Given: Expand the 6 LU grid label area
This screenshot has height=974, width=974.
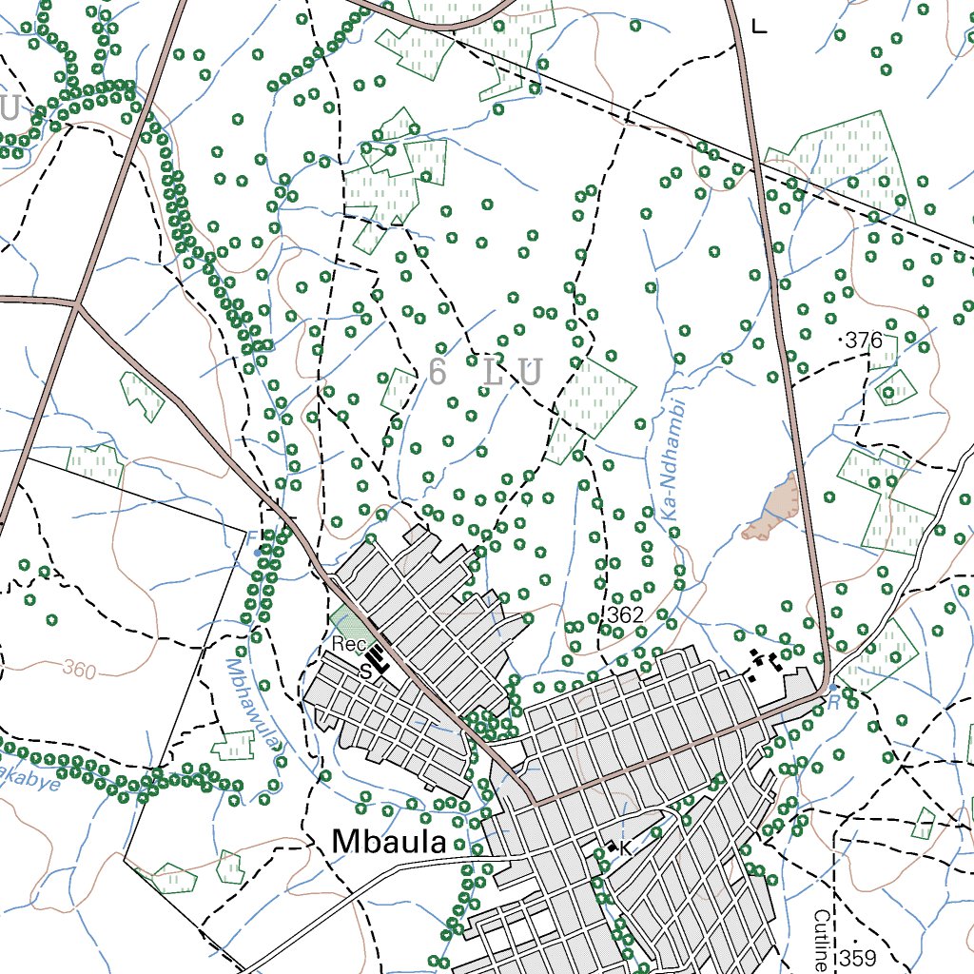Looking at the screenshot, I should 487,373.
